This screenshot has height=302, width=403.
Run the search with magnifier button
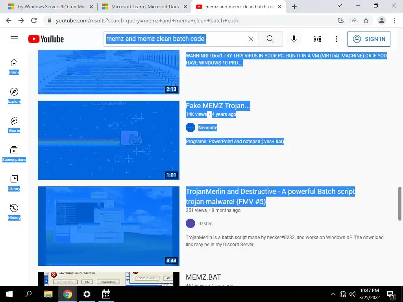270,39
